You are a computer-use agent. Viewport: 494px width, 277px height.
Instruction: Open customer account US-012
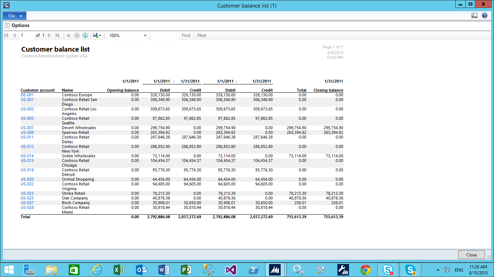(x=27, y=147)
